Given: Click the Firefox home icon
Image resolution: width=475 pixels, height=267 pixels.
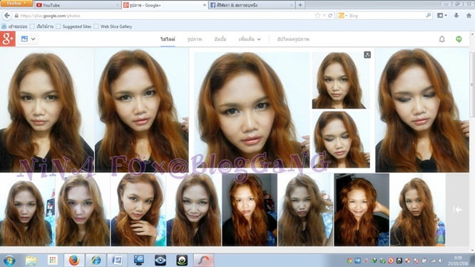Looking at the screenshot, I should pos(469,16).
